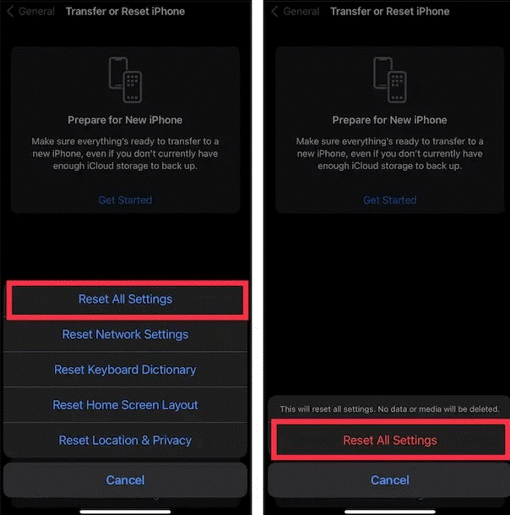Go back to General on left screen
The image size is (510, 515).
coord(36,12)
